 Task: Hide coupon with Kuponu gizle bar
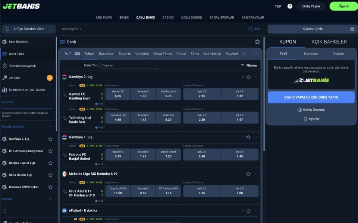pyautogui.click(x=313, y=29)
